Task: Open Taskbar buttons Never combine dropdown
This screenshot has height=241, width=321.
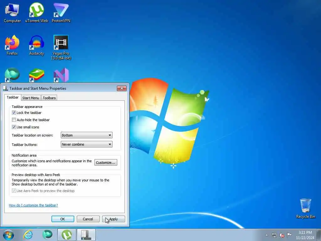Action: click(x=87, y=144)
